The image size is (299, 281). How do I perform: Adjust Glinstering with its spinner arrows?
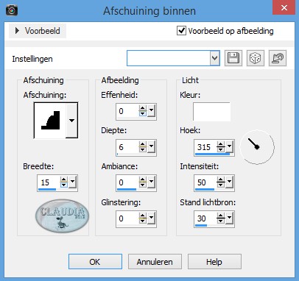coord(143,218)
